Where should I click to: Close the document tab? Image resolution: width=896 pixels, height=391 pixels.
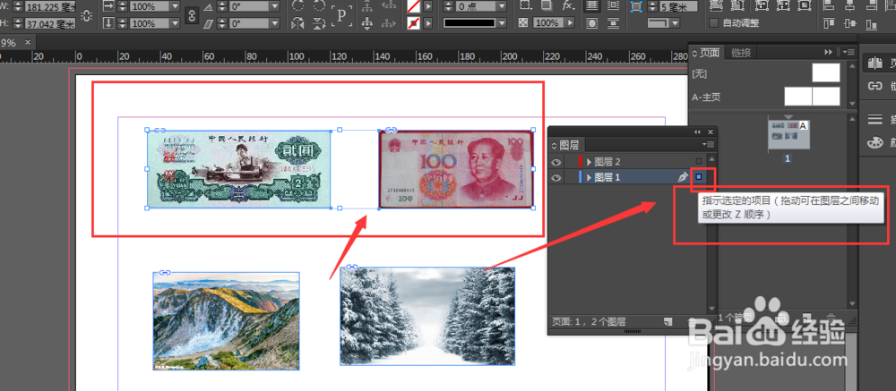click(28, 42)
